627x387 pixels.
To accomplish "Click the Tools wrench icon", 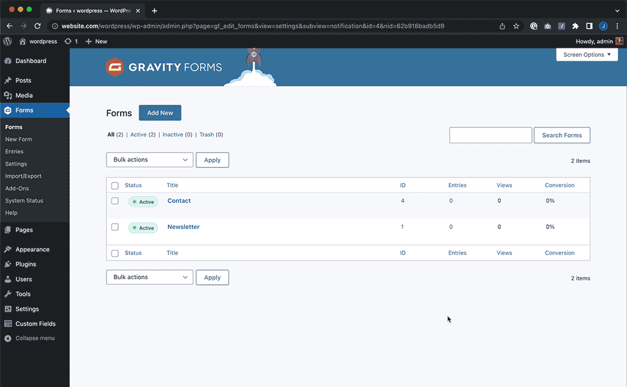I will tap(7, 294).
